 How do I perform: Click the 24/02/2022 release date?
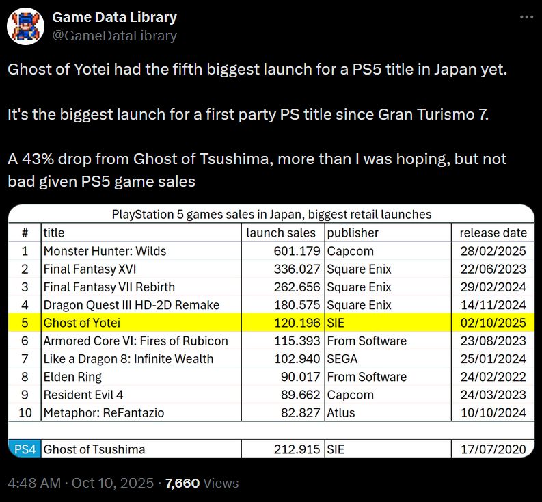pyautogui.click(x=493, y=377)
